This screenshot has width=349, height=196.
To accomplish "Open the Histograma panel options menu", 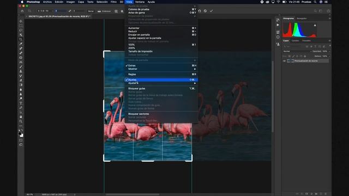I will coord(329,19).
